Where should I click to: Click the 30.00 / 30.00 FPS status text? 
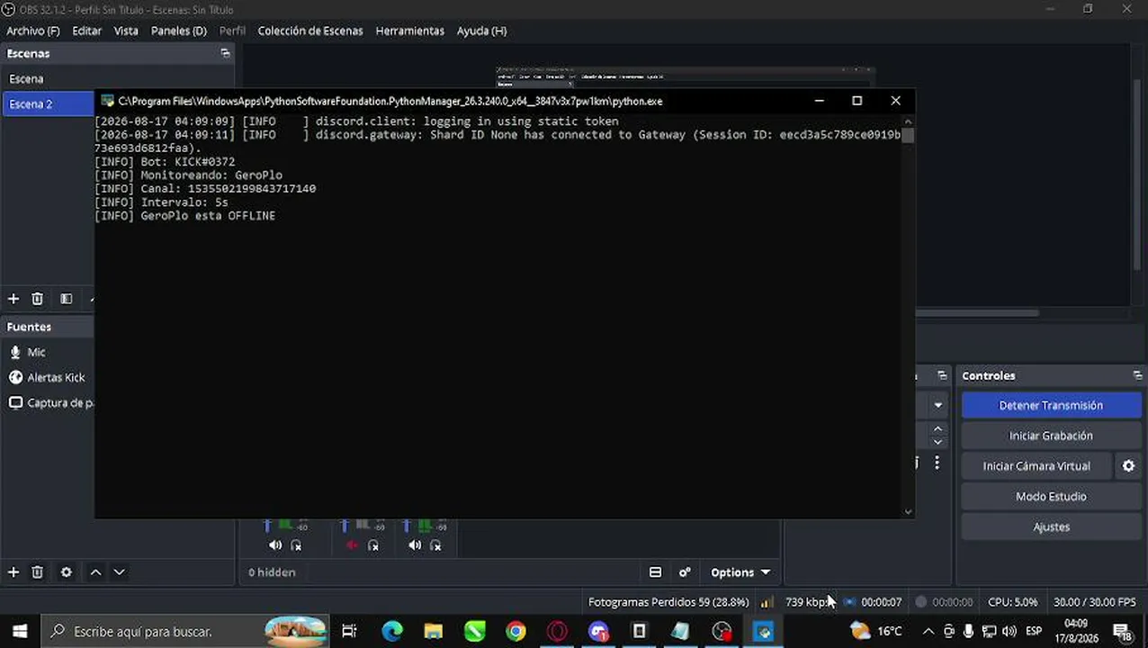tap(1095, 602)
